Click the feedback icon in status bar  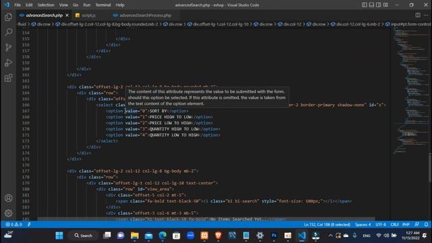pyautogui.click(x=417, y=225)
